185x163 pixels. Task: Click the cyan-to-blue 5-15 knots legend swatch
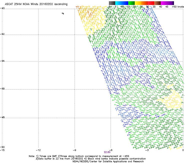point(122,3)
